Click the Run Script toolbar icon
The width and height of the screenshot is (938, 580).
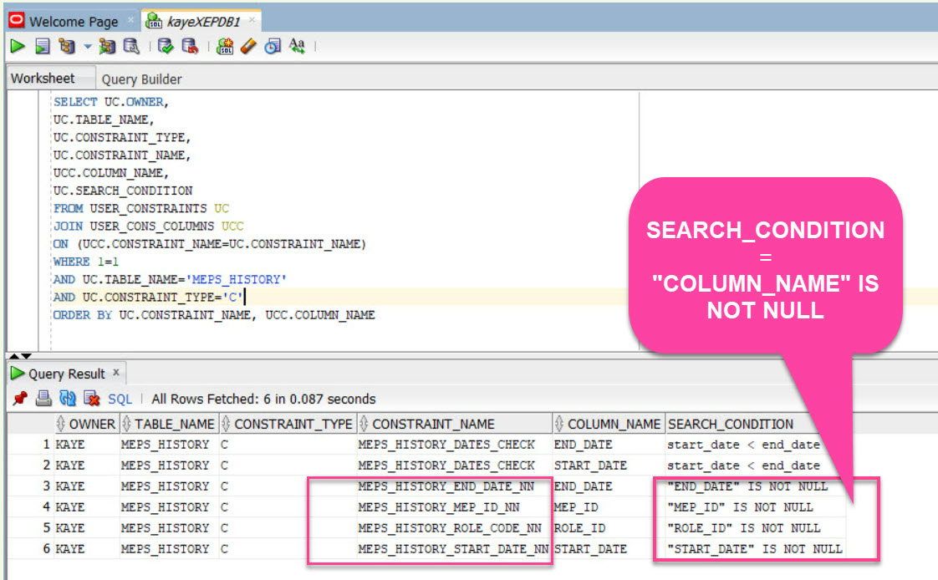(x=43, y=46)
